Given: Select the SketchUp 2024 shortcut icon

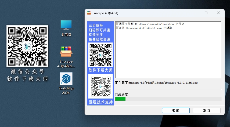Looking at the screenshot, I should [66, 83].
